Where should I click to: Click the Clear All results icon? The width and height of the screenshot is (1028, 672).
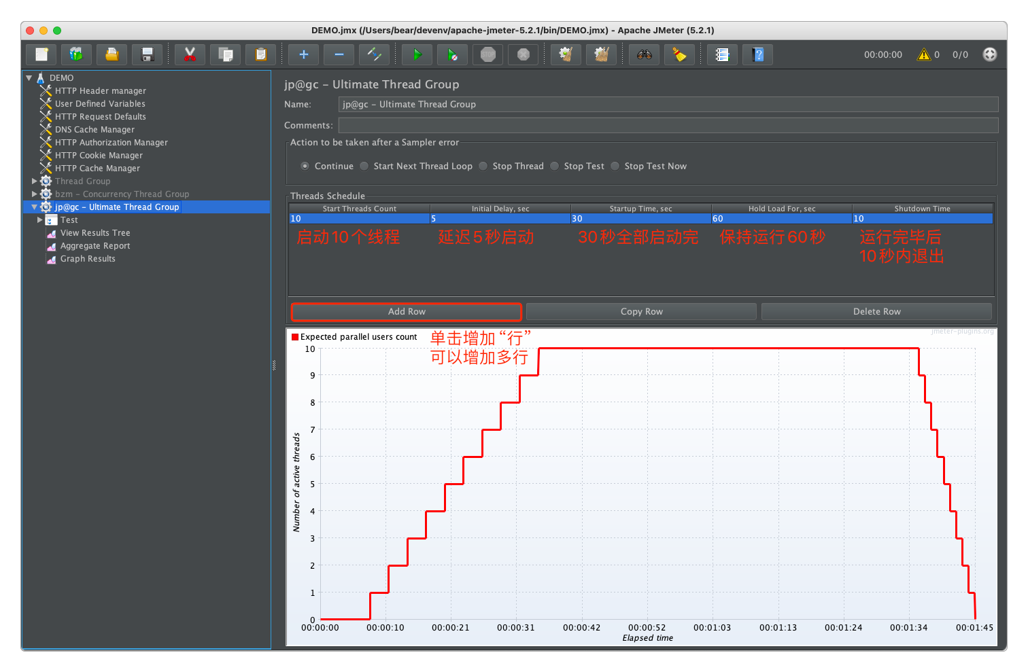tap(601, 54)
